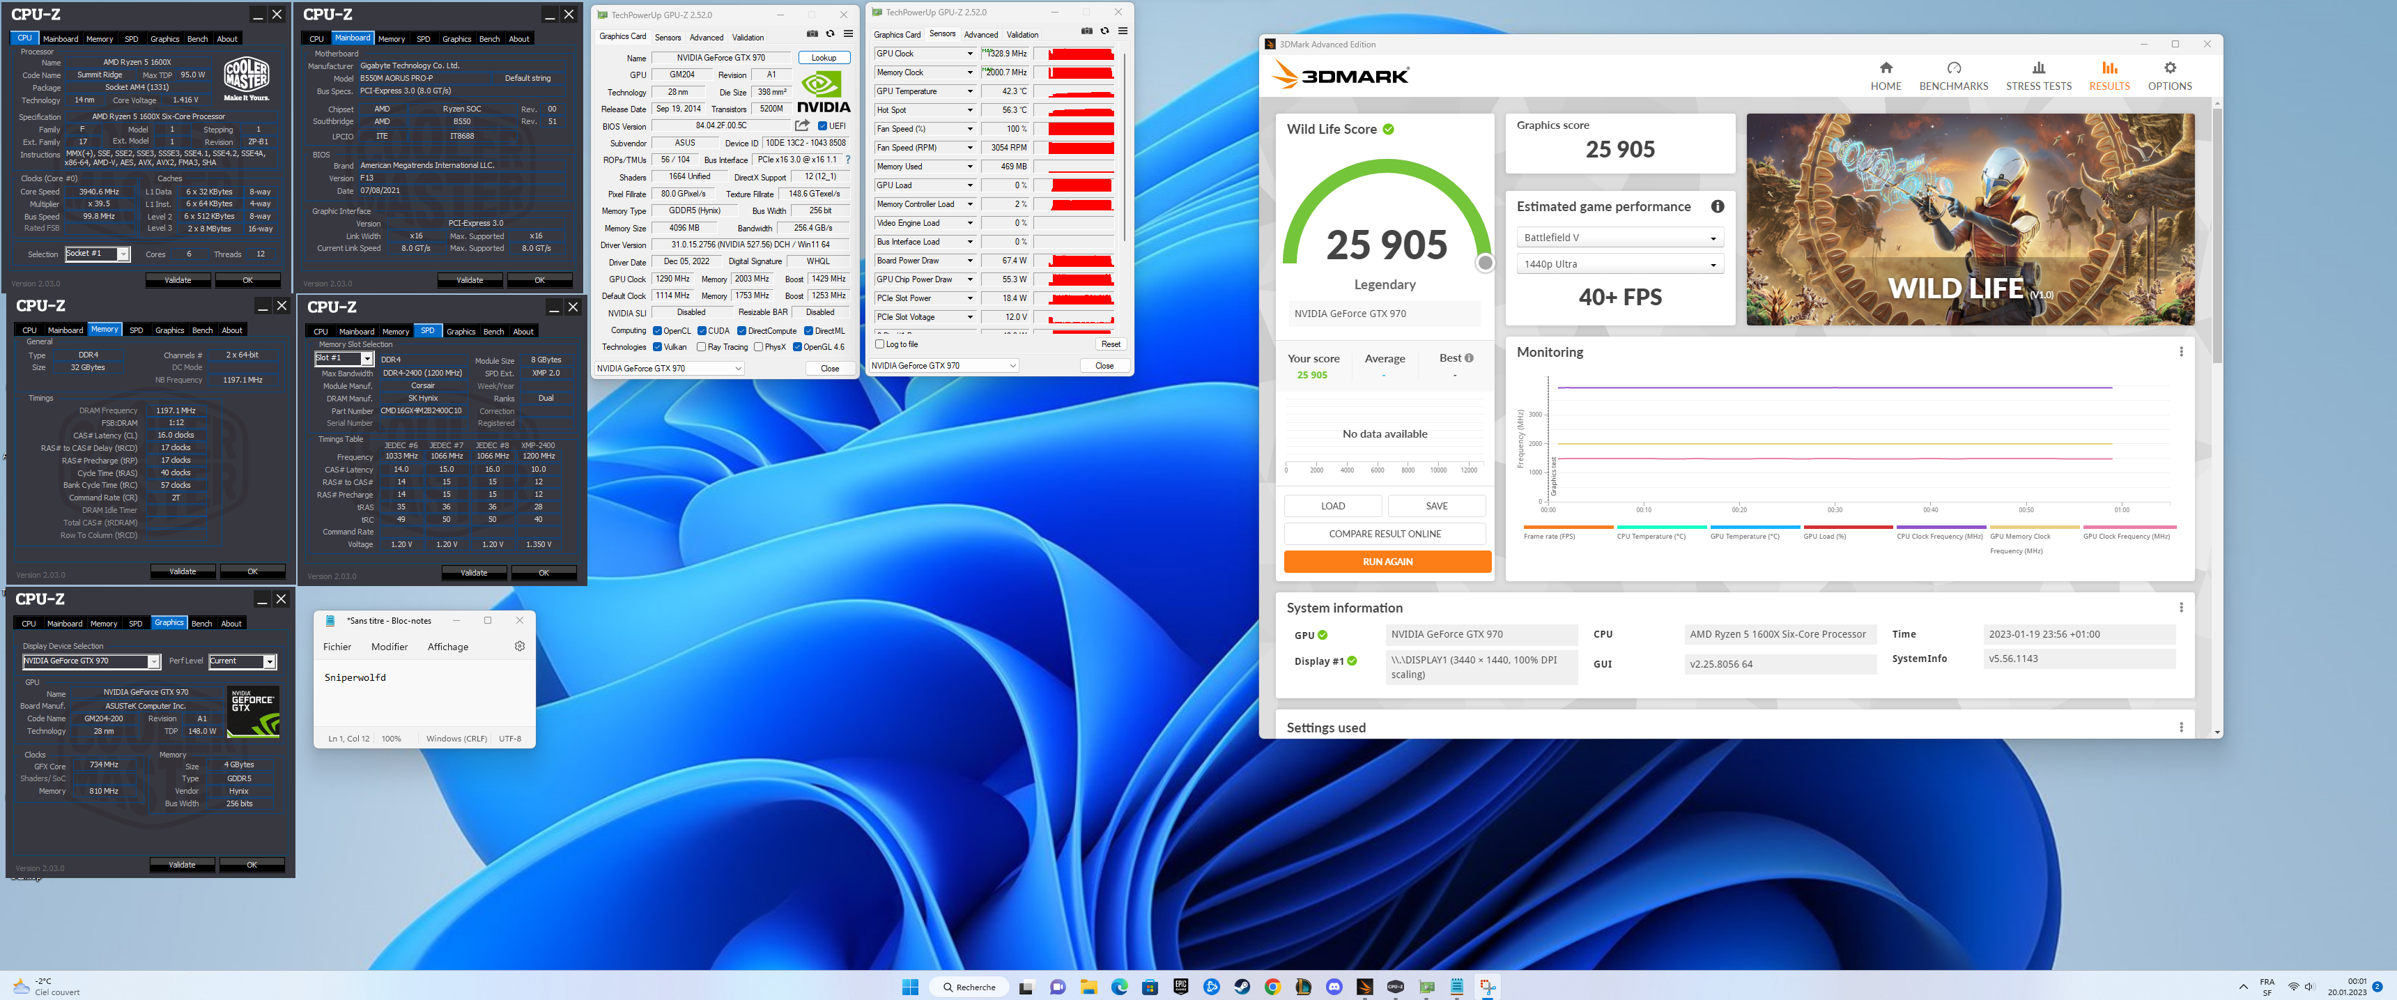The width and height of the screenshot is (2397, 1000).
Task: Open Discord from the taskbar
Action: (x=1334, y=987)
